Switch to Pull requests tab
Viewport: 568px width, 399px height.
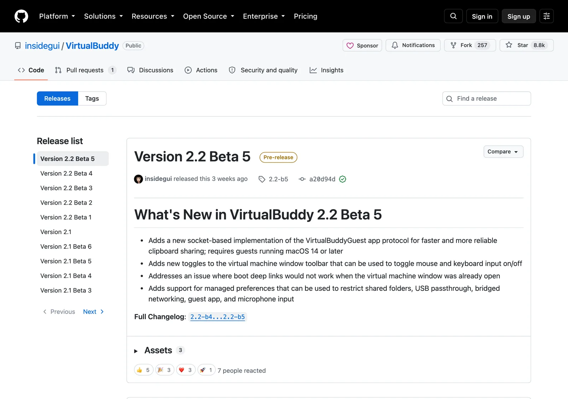85,70
